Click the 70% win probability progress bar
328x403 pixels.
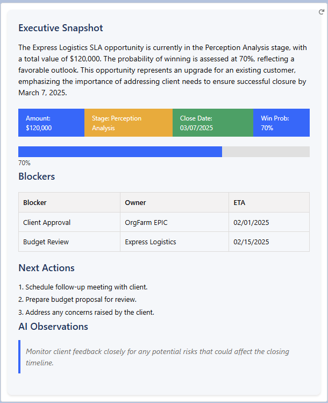pyautogui.click(x=163, y=152)
